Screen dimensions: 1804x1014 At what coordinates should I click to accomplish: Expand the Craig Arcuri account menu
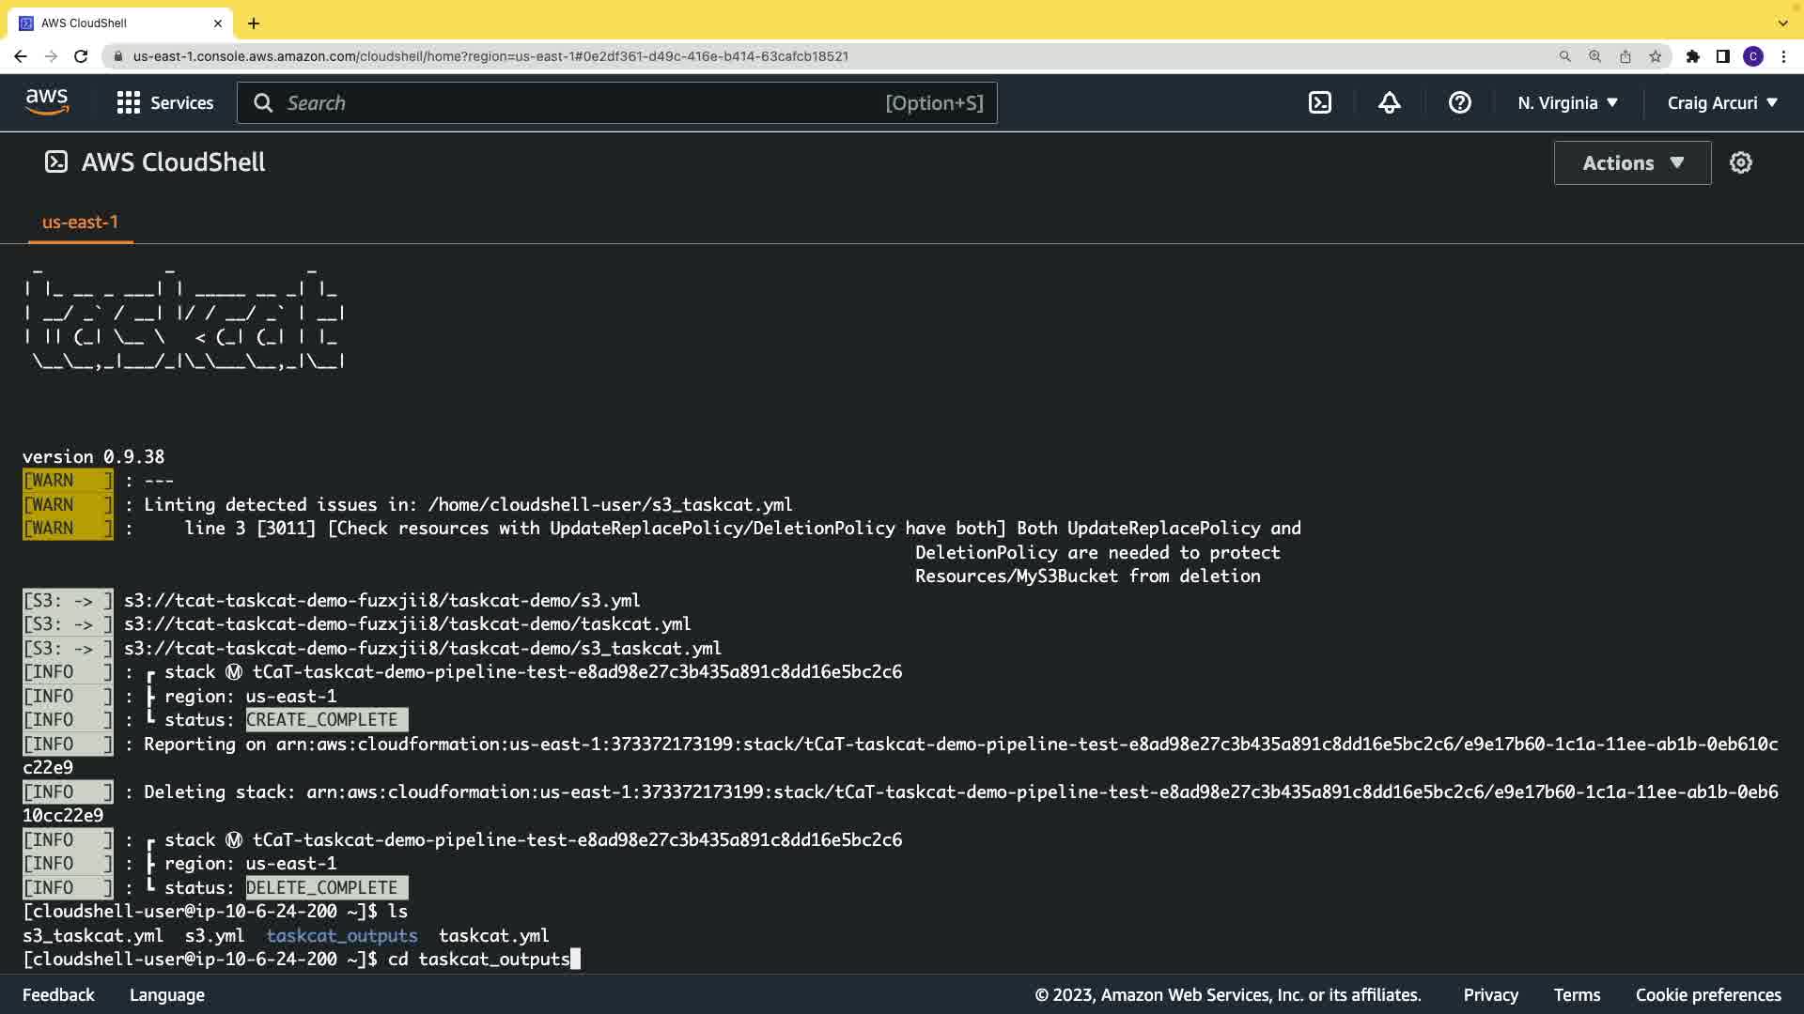1722,103
